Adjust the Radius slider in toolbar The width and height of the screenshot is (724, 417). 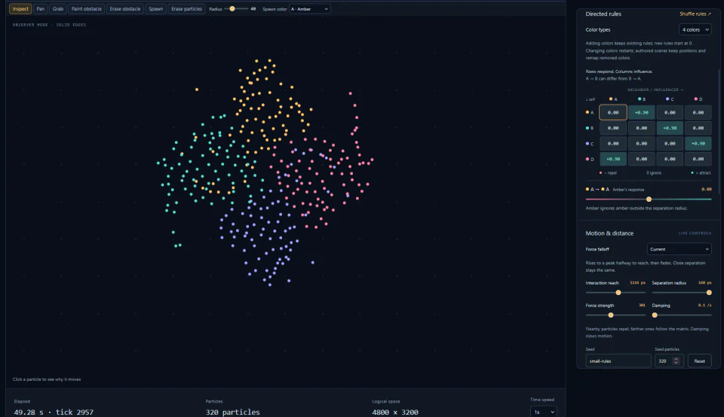pos(236,9)
